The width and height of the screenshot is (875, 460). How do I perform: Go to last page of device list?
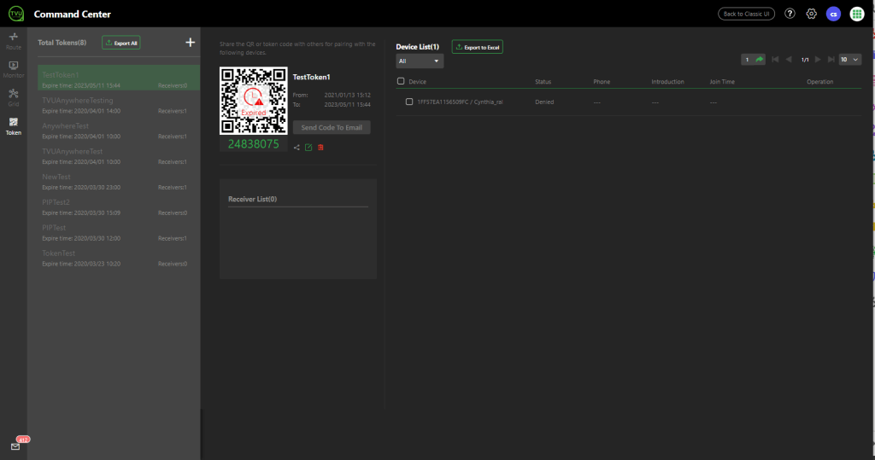pos(831,60)
